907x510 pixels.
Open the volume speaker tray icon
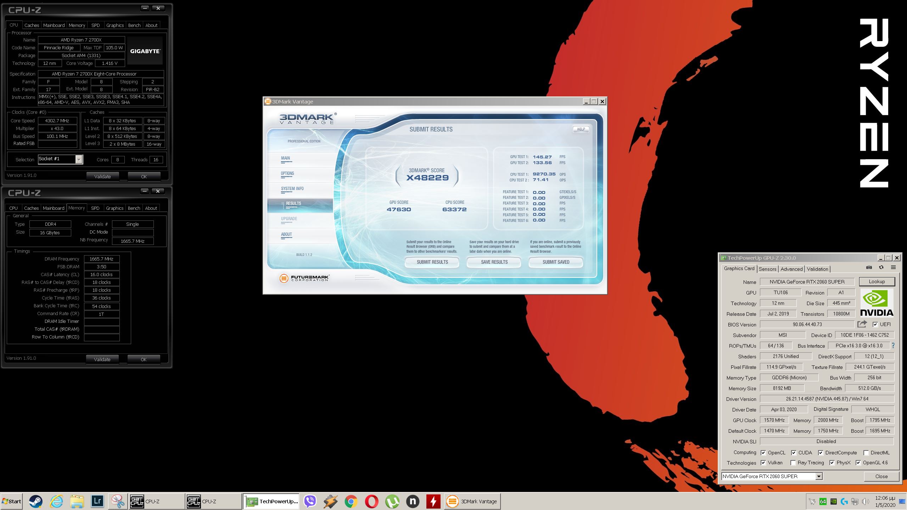(866, 501)
